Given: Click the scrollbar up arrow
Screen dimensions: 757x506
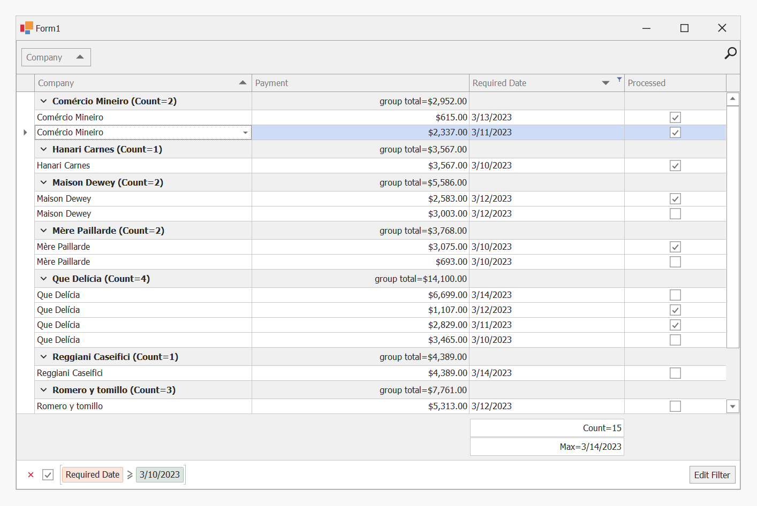Looking at the screenshot, I should point(732,99).
